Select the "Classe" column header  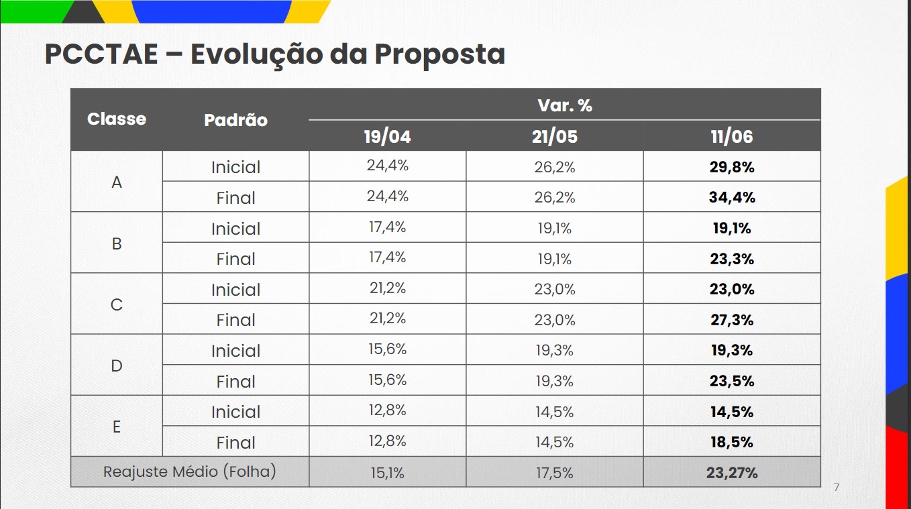117,119
